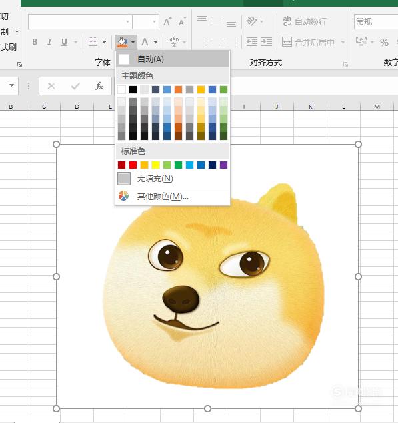Click 合并后居中 merge and center
The width and height of the screenshot is (398, 423).
click(x=308, y=42)
